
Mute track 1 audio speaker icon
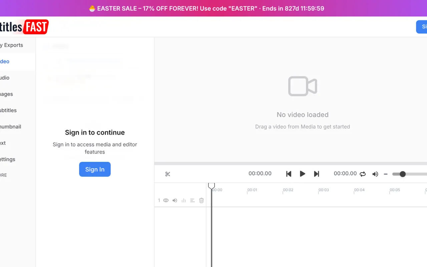[x=175, y=201]
